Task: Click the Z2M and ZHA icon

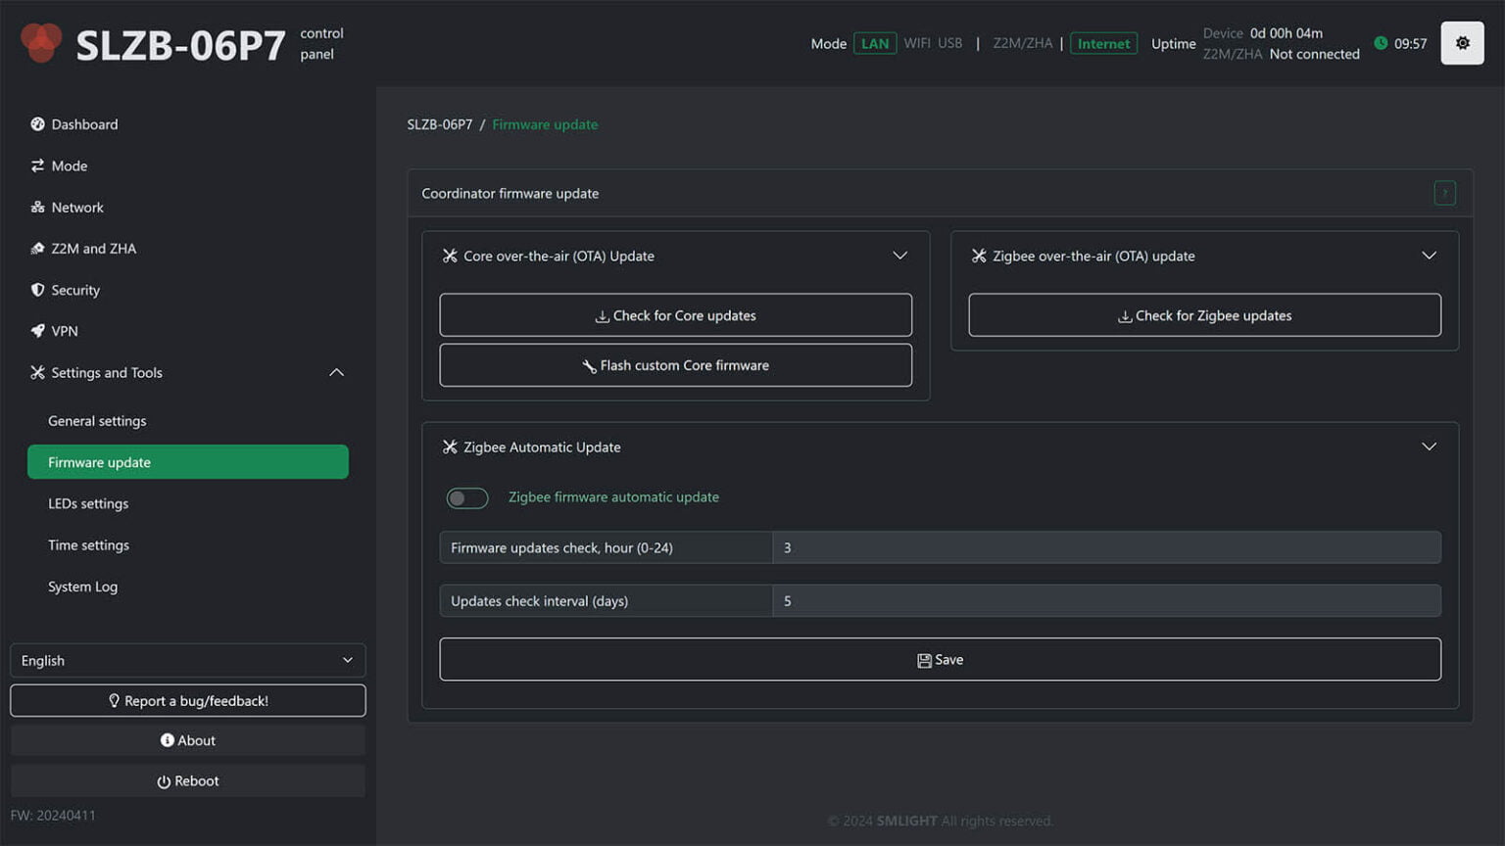Action: click(37, 249)
